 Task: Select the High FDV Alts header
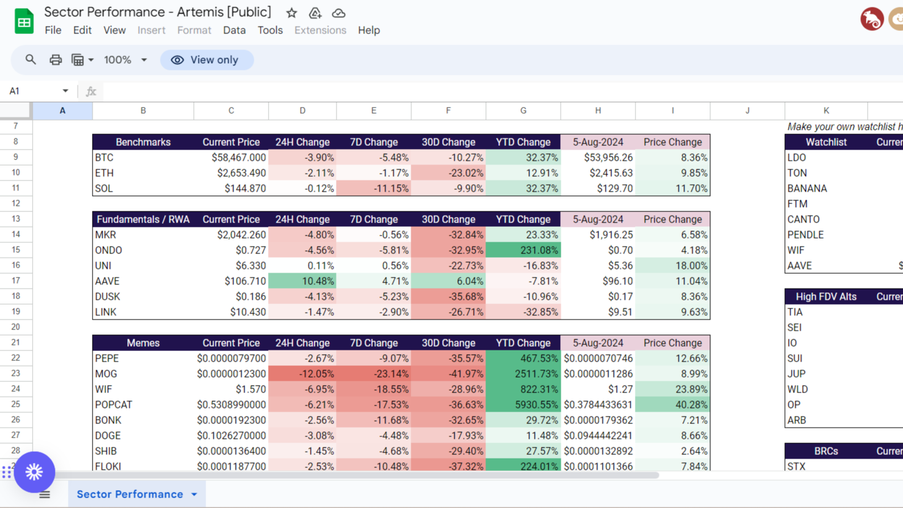[826, 297]
